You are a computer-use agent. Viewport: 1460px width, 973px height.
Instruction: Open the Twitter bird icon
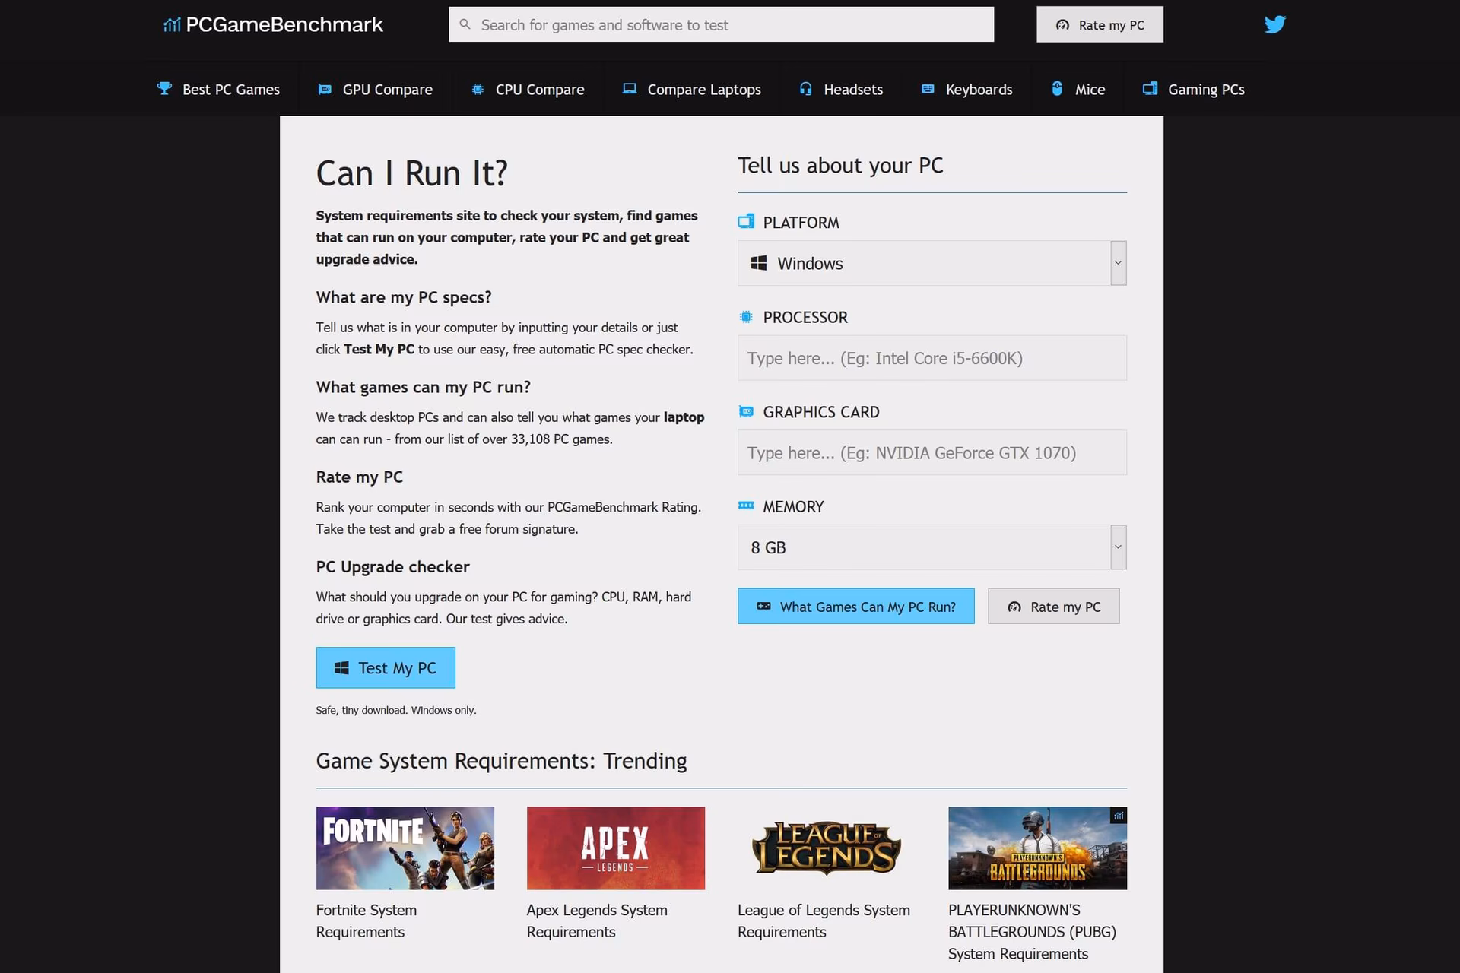tap(1275, 24)
